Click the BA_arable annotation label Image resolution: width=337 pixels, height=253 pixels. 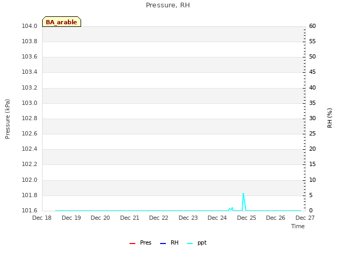(62, 22)
